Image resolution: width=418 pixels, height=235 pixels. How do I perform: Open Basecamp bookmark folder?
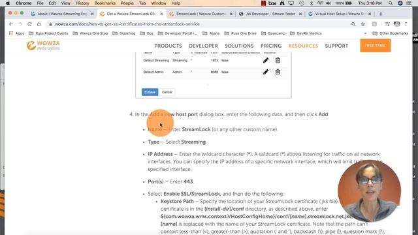coord(273,33)
